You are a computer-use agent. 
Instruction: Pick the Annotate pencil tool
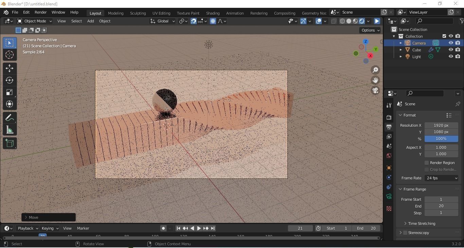[x=10, y=118]
